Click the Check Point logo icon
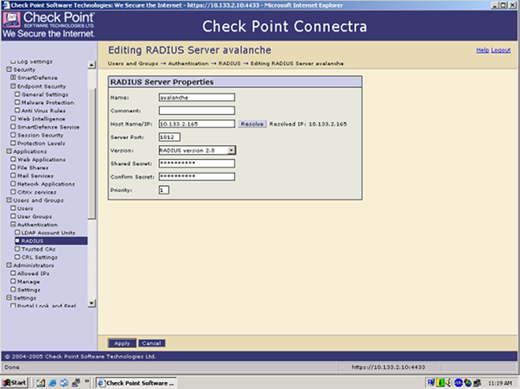 (x=13, y=20)
